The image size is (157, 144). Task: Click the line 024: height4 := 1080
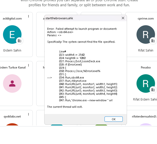click(72, 58)
